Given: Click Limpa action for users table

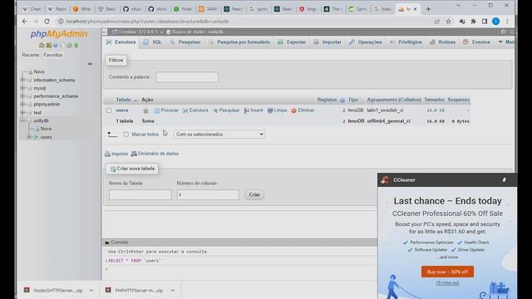Looking at the screenshot, I should [277, 110].
